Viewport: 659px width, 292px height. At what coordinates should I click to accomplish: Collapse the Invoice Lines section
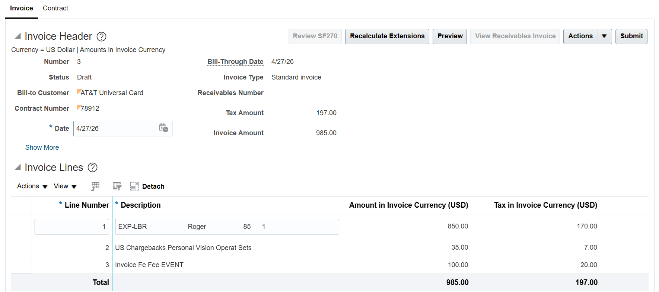pos(17,167)
